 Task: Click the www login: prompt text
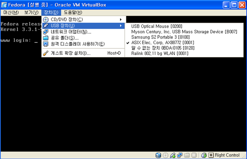point(16,40)
